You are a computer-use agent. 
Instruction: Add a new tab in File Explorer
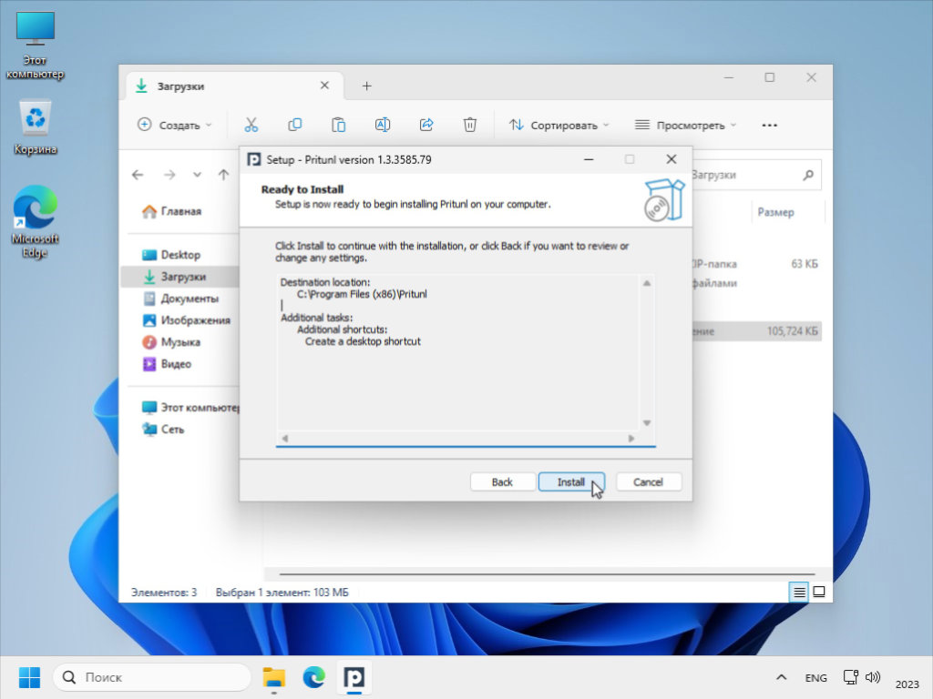(x=366, y=86)
